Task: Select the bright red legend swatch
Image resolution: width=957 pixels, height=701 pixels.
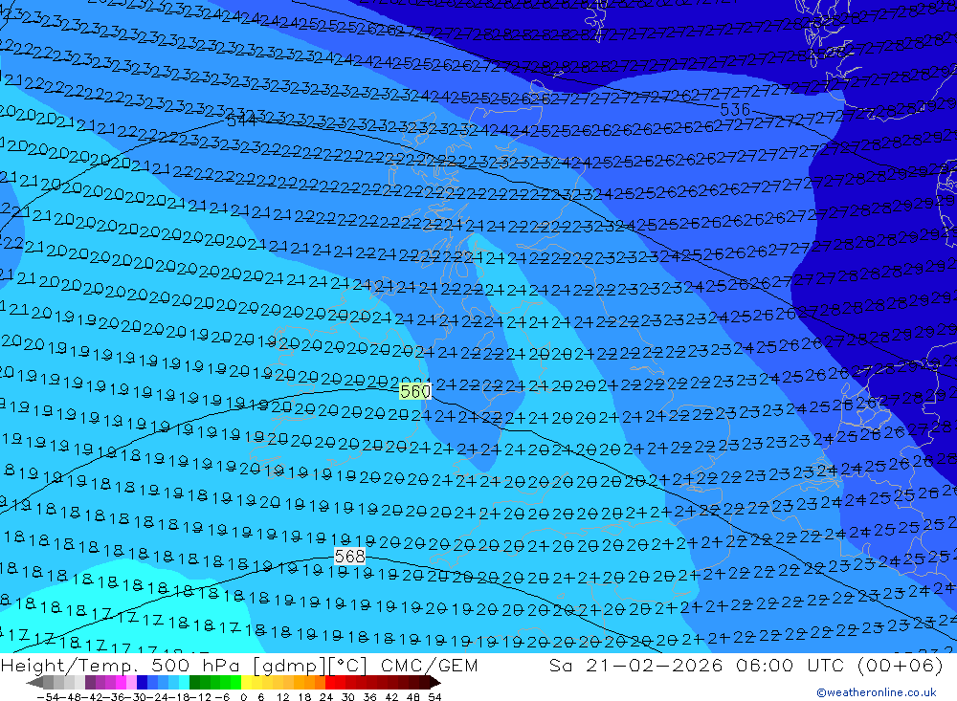Action: point(330,683)
